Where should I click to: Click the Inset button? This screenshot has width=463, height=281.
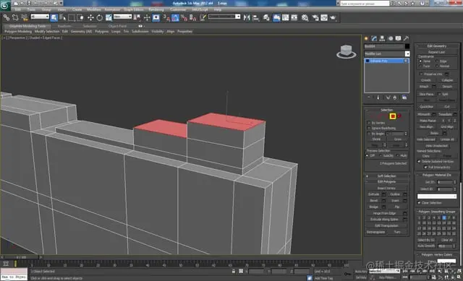(x=395, y=201)
